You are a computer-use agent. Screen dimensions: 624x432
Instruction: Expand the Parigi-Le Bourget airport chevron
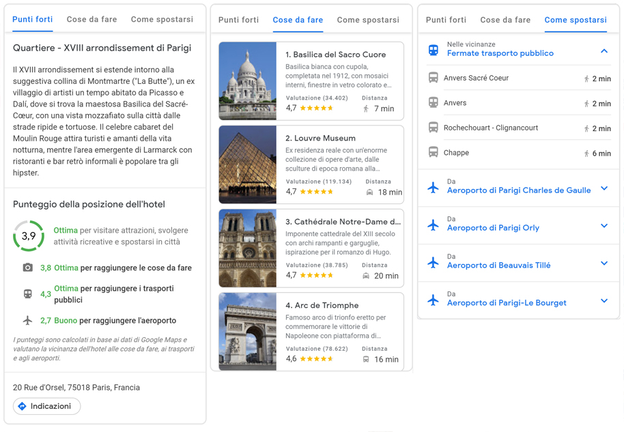click(x=604, y=300)
